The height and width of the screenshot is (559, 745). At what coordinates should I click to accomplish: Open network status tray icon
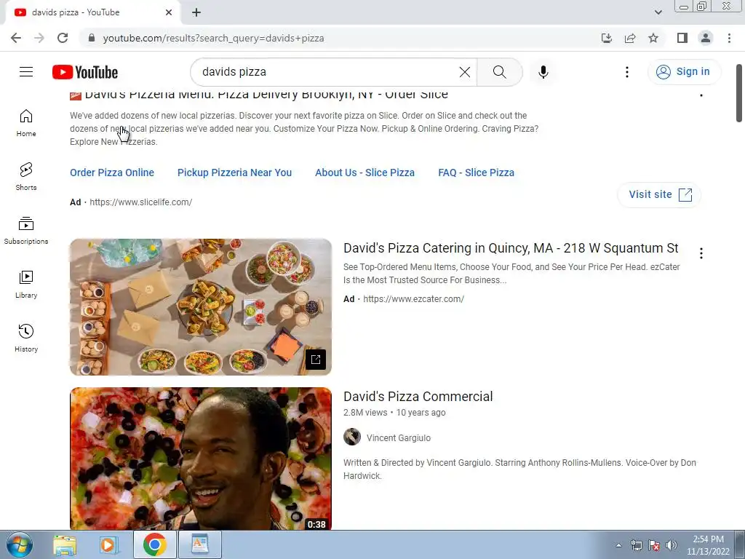coord(636,545)
